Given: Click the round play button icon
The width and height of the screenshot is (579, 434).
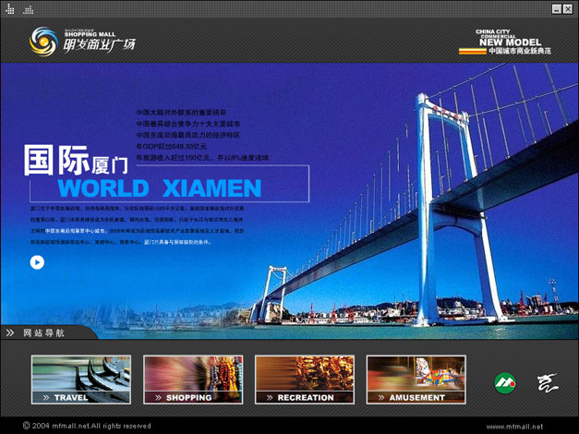Looking at the screenshot, I should (x=37, y=262).
